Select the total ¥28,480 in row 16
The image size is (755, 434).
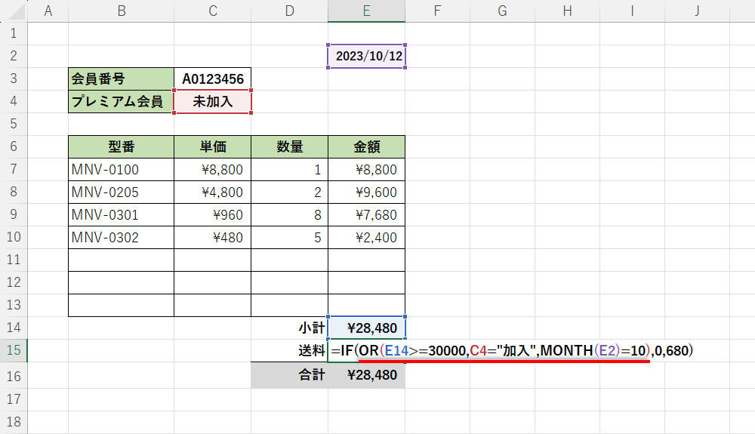pos(366,375)
